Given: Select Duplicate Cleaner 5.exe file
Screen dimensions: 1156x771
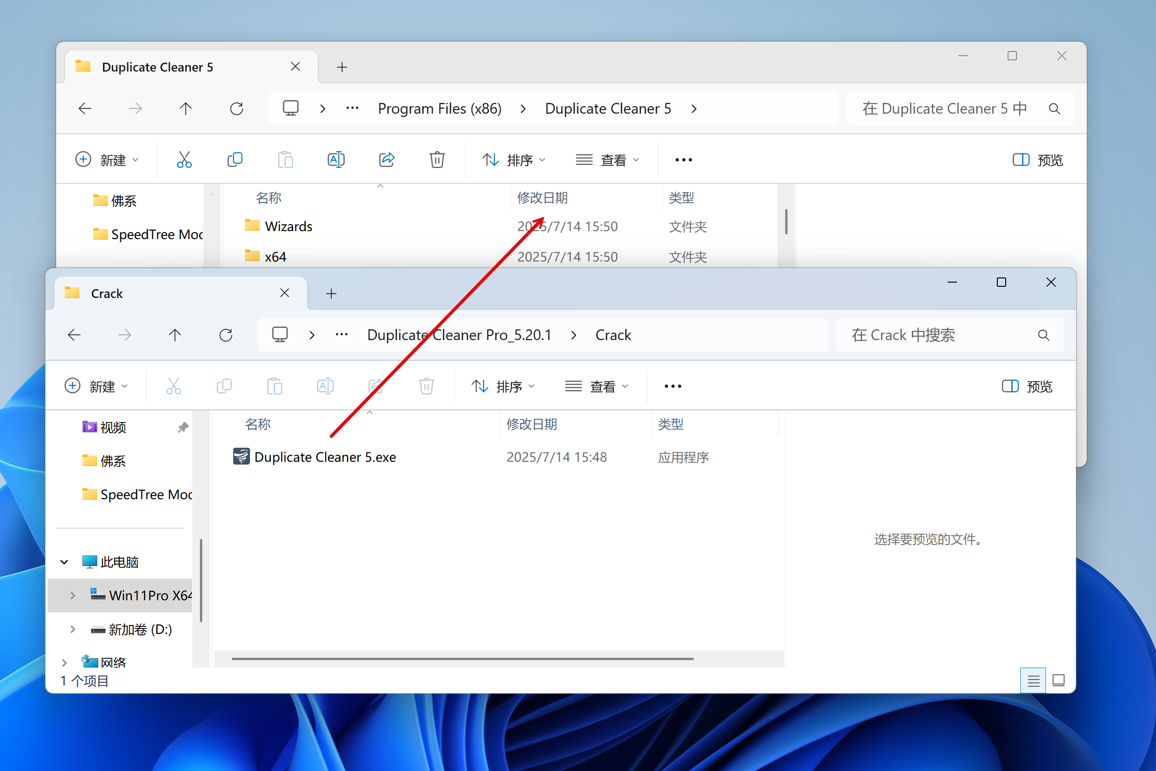Looking at the screenshot, I should (x=325, y=457).
